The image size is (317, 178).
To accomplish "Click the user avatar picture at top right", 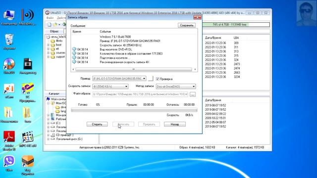I will coord(306,13).
